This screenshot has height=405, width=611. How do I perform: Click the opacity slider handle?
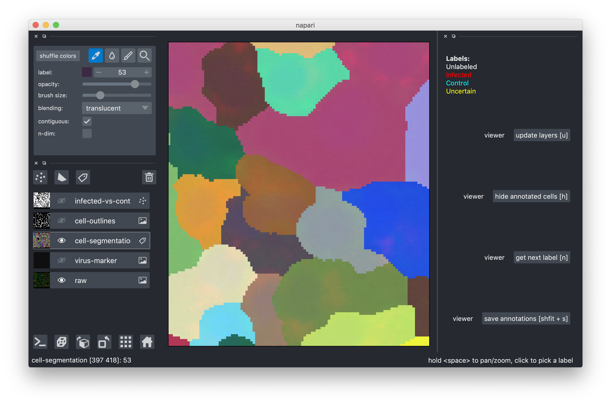tap(135, 84)
